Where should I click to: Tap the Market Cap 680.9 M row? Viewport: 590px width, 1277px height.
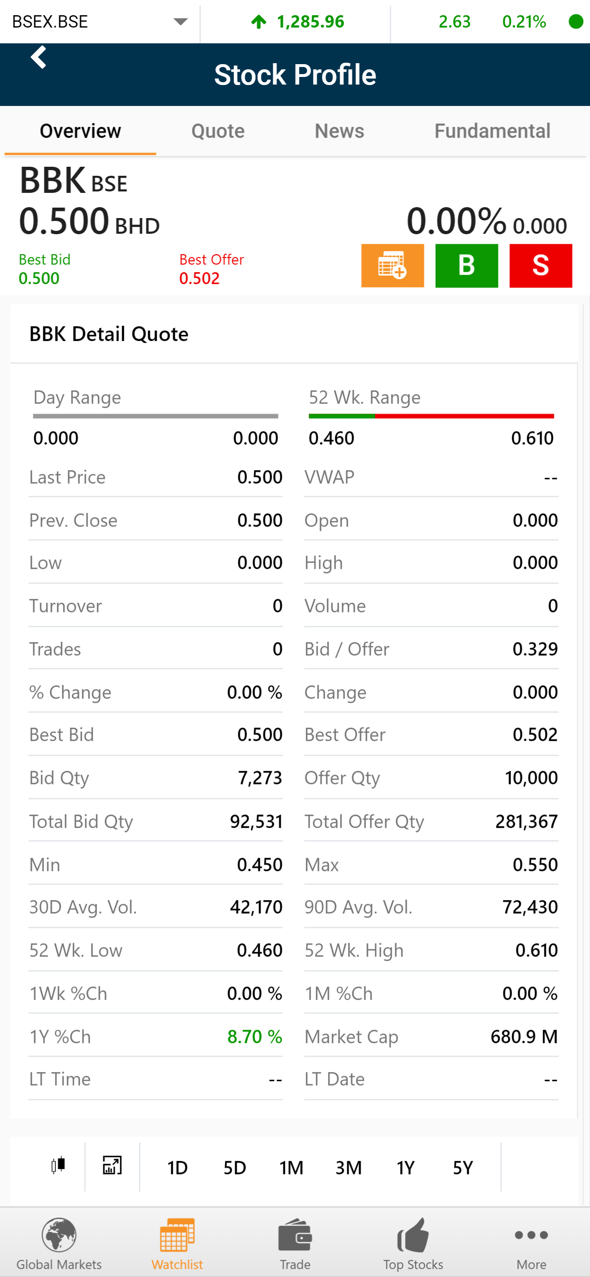tap(431, 1037)
